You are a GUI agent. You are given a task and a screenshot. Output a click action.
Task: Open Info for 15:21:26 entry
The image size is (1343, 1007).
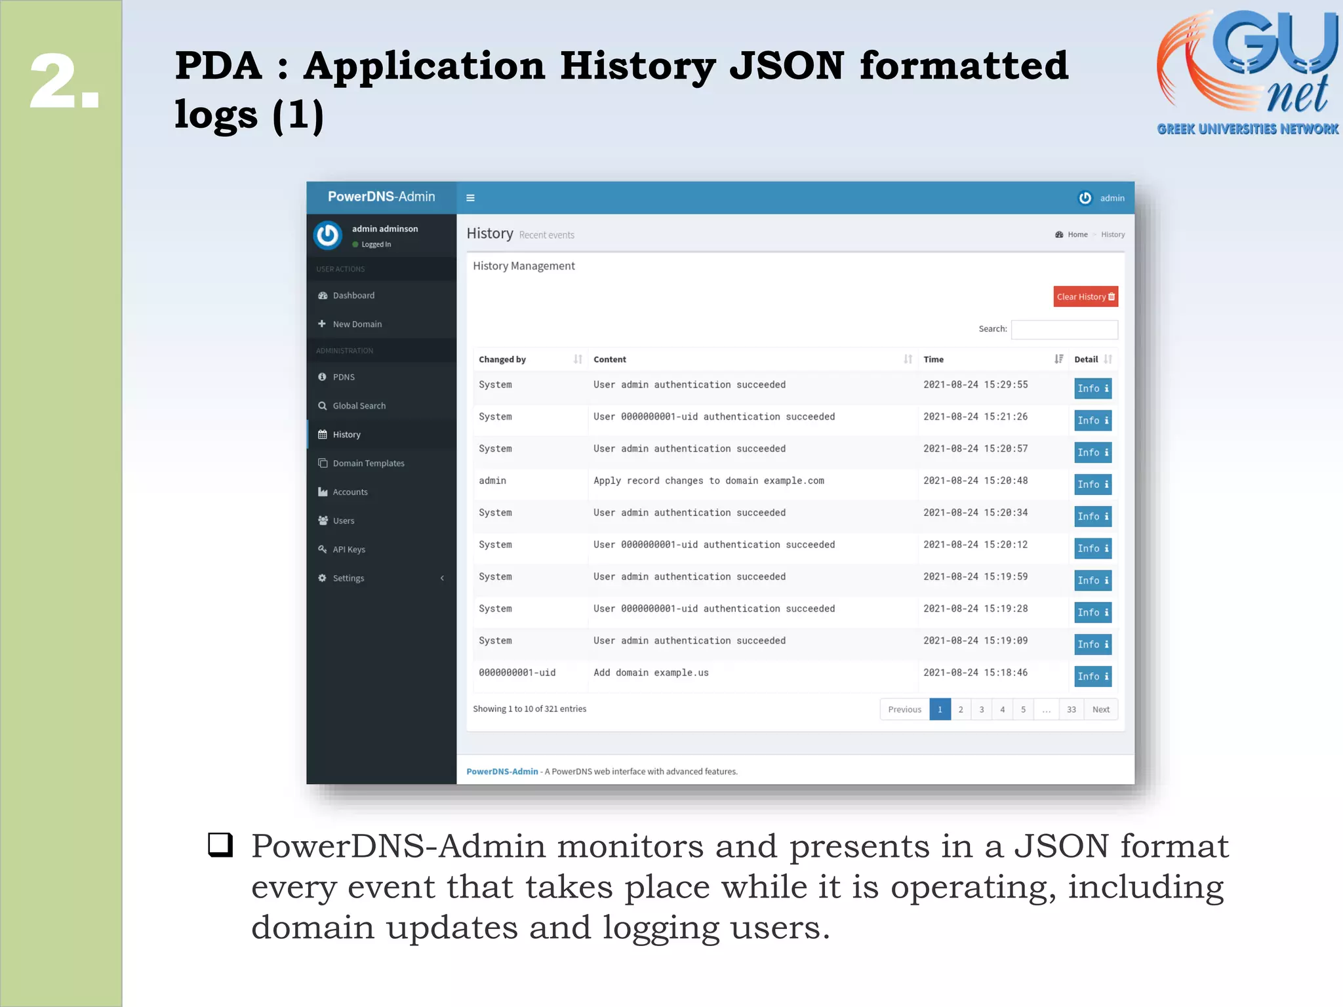click(x=1093, y=420)
